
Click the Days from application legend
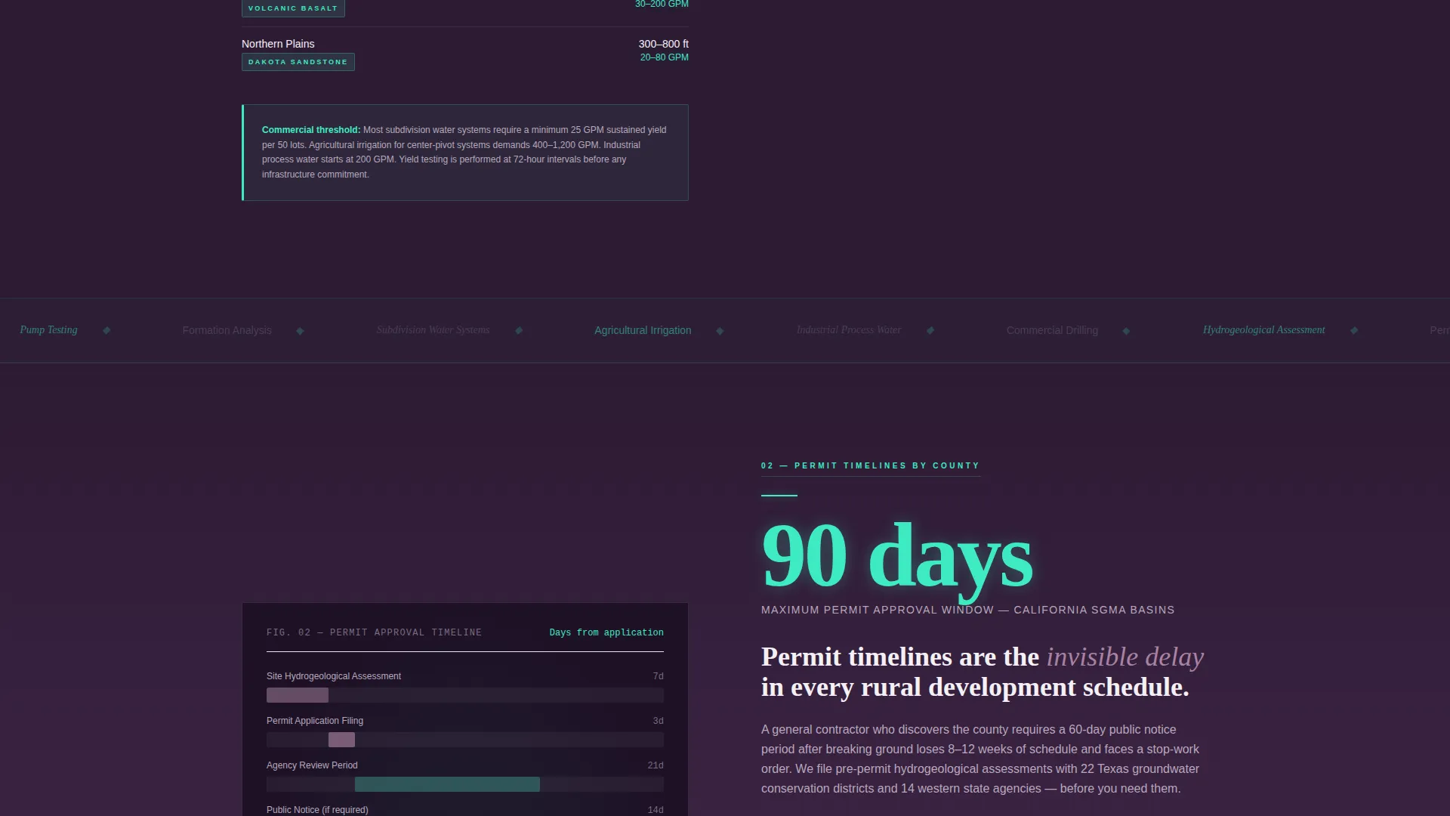[606, 632]
